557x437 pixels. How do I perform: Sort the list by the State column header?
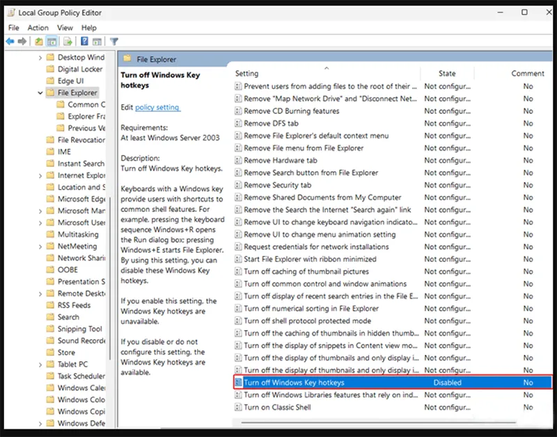point(447,74)
